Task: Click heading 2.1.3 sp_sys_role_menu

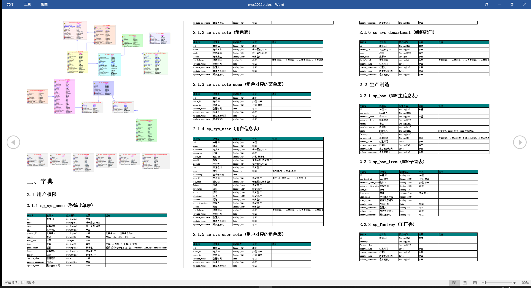Action: [238, 84]
